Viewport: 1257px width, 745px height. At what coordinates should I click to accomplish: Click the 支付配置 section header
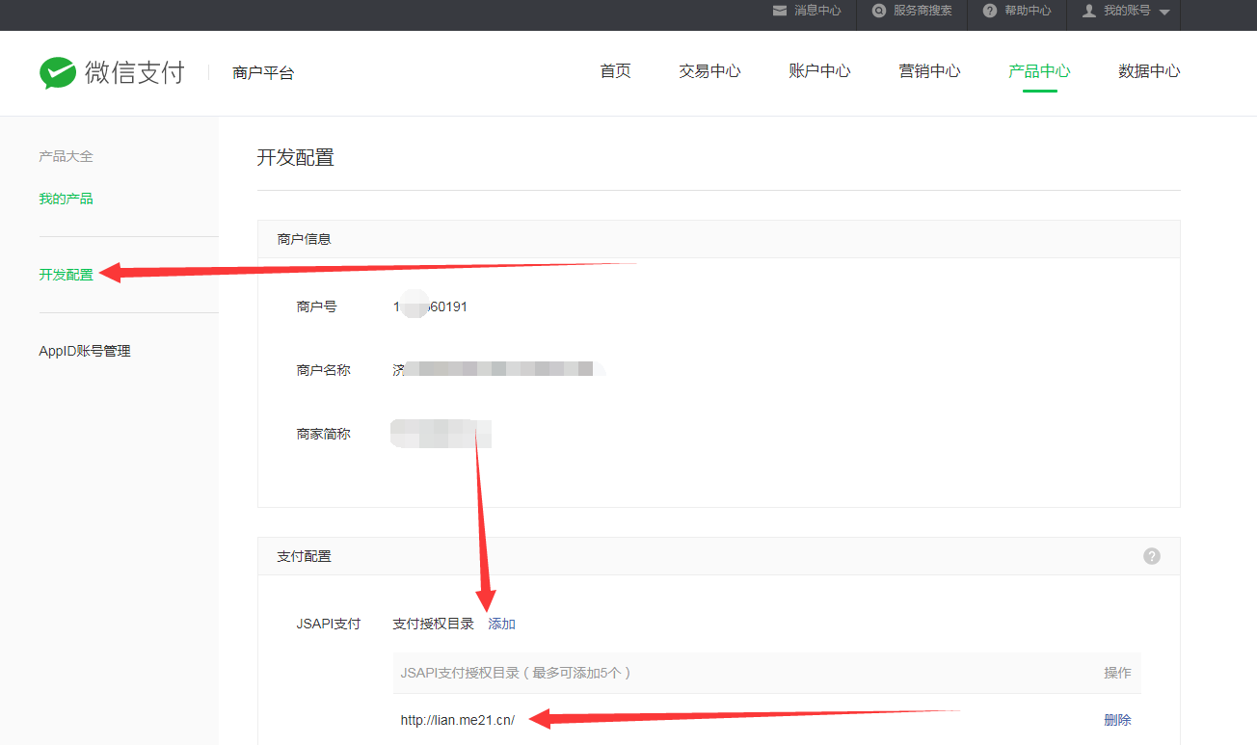[304, 556]
